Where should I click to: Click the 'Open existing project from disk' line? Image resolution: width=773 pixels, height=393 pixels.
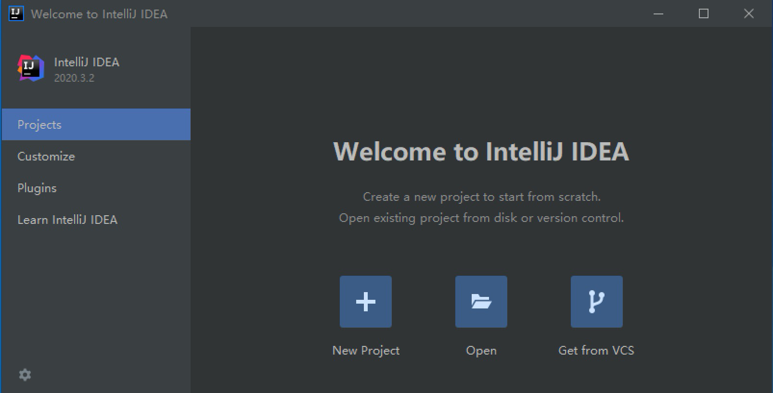click(x=481, y=218)
